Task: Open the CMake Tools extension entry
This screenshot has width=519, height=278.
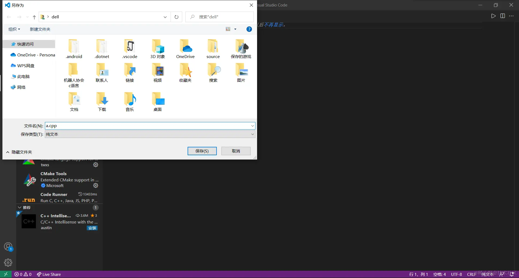Action: click(59, 179)
